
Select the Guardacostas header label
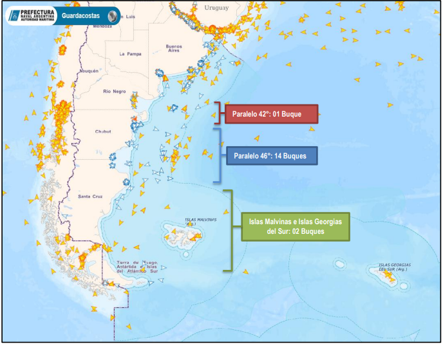click(80, 16)
